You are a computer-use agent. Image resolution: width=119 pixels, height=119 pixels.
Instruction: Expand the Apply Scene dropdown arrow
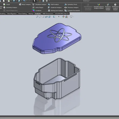[69, 17]
